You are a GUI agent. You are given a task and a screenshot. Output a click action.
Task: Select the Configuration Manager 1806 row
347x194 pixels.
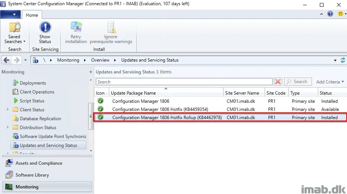coord(220,101)
